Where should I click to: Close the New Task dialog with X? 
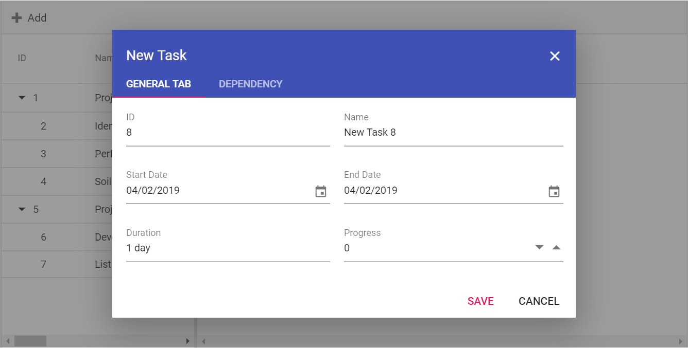555,56
